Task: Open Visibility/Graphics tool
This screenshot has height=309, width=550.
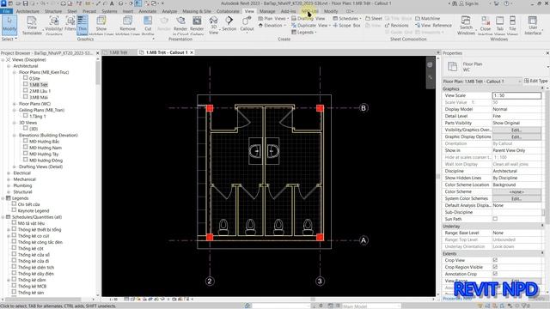Action: click(x=54, y=25)
